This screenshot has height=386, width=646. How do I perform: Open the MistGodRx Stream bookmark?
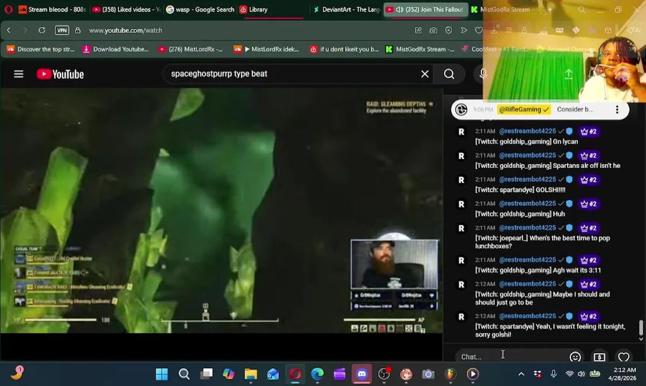click(x=420, y=49)
